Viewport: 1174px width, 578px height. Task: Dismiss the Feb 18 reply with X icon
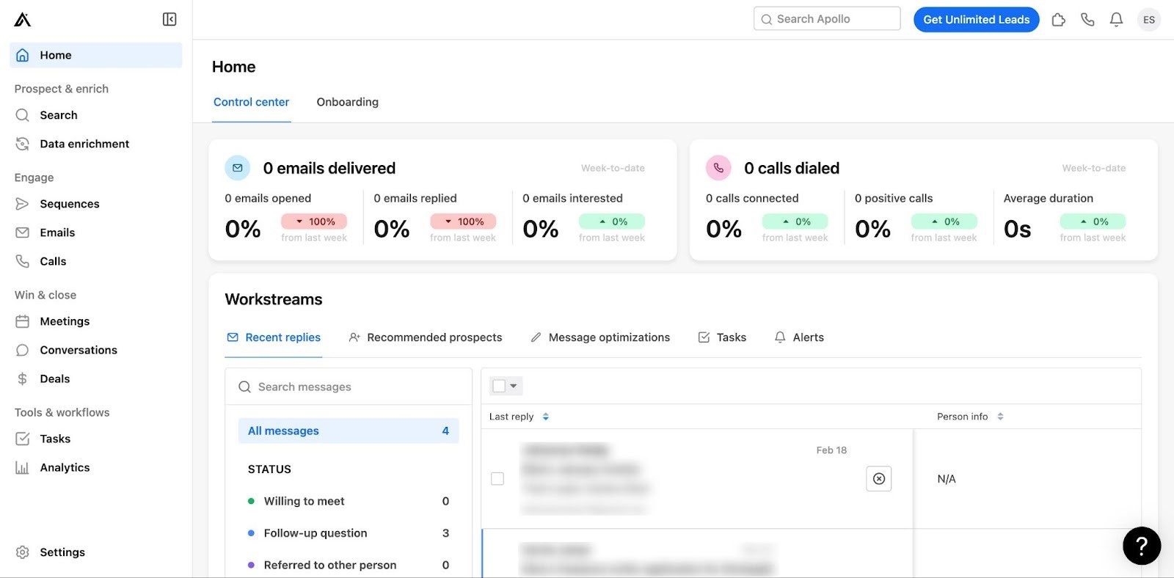878,479
